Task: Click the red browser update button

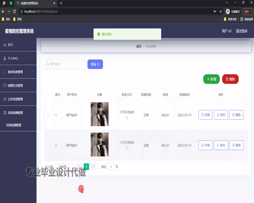Action: coord(248,12)
